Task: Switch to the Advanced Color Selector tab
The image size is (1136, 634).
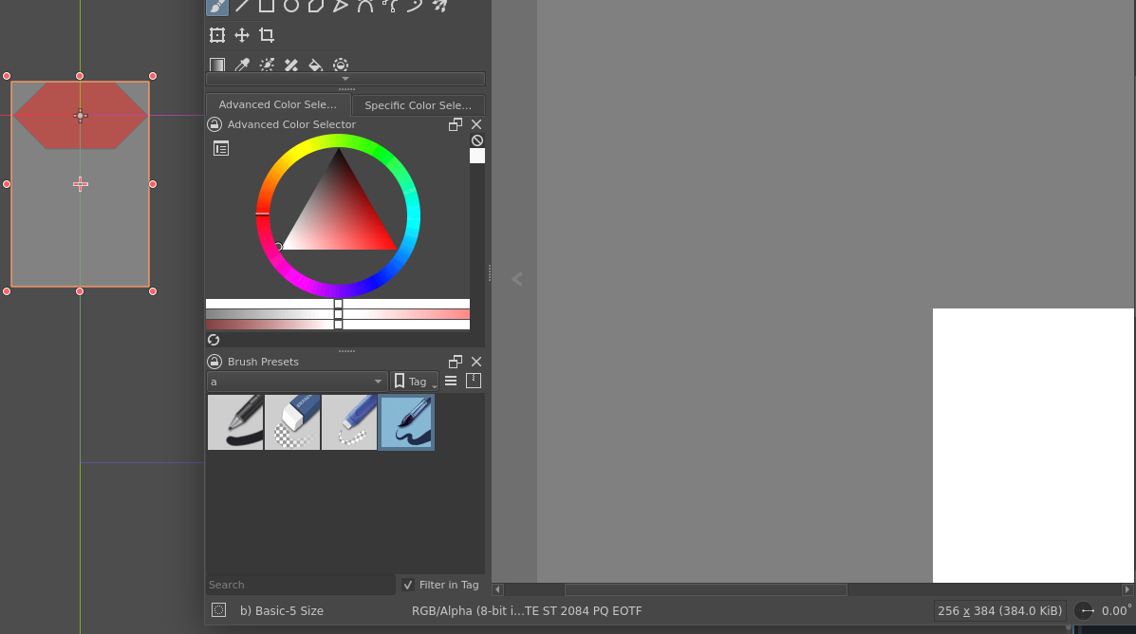Action: 277,104
